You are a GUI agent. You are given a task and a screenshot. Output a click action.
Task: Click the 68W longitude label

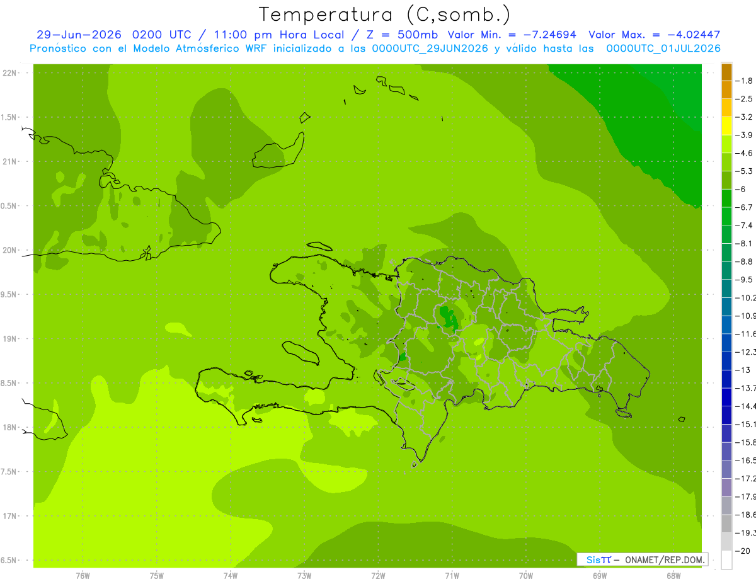point(673,575)
